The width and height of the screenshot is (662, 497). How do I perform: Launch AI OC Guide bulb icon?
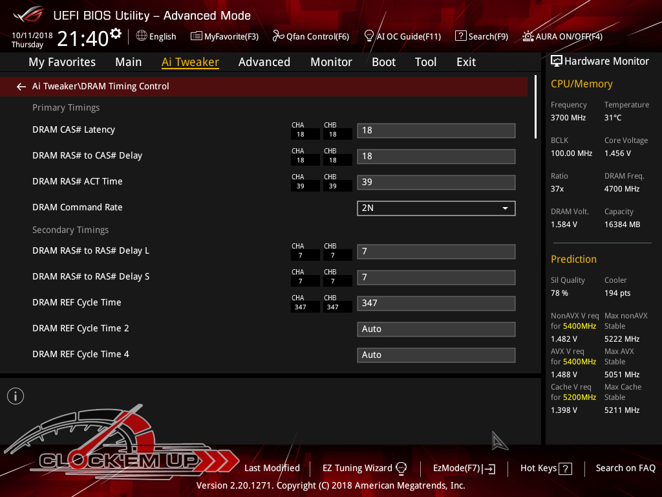tap(369, 36)
